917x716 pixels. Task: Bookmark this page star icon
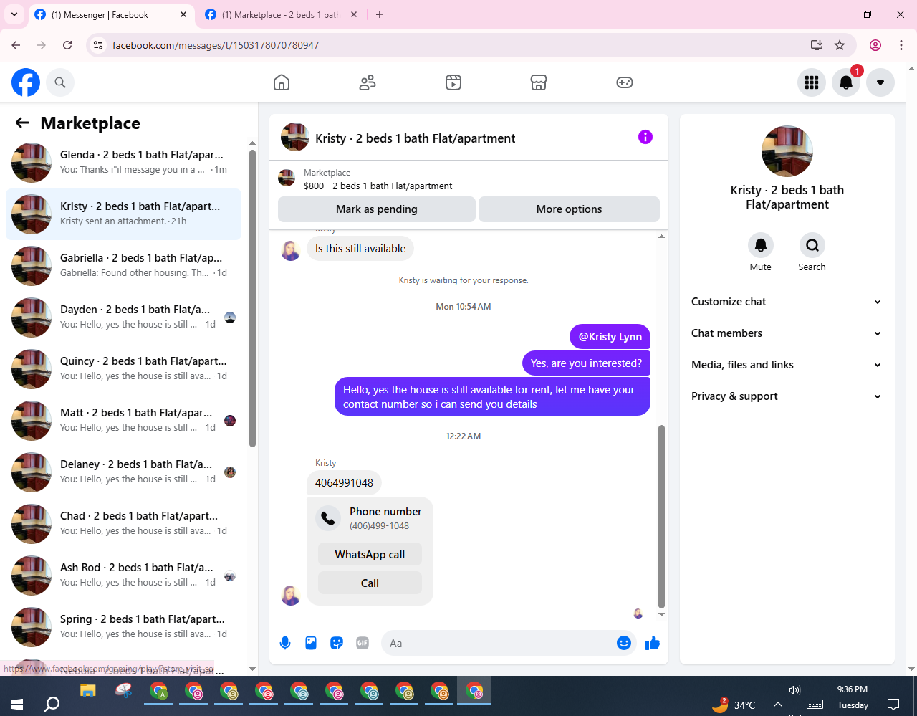tap(840, 45)
